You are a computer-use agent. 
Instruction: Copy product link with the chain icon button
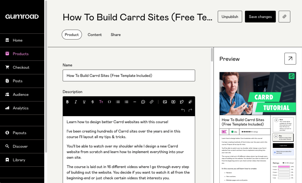tap(284, 17)
